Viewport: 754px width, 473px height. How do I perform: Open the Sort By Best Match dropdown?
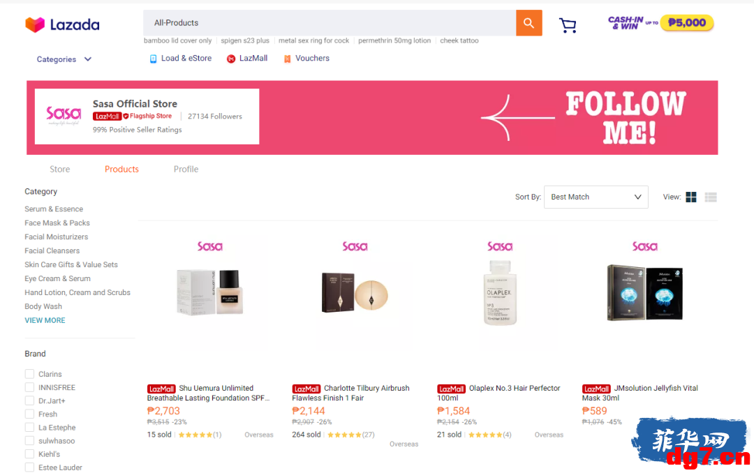click(596, 197)
